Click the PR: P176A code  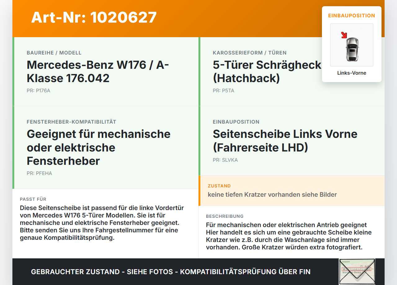click(38, 91)
